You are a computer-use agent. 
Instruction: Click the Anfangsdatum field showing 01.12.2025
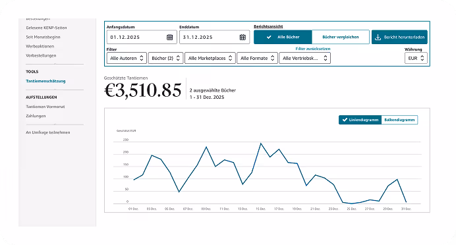[x=142, y=37]
